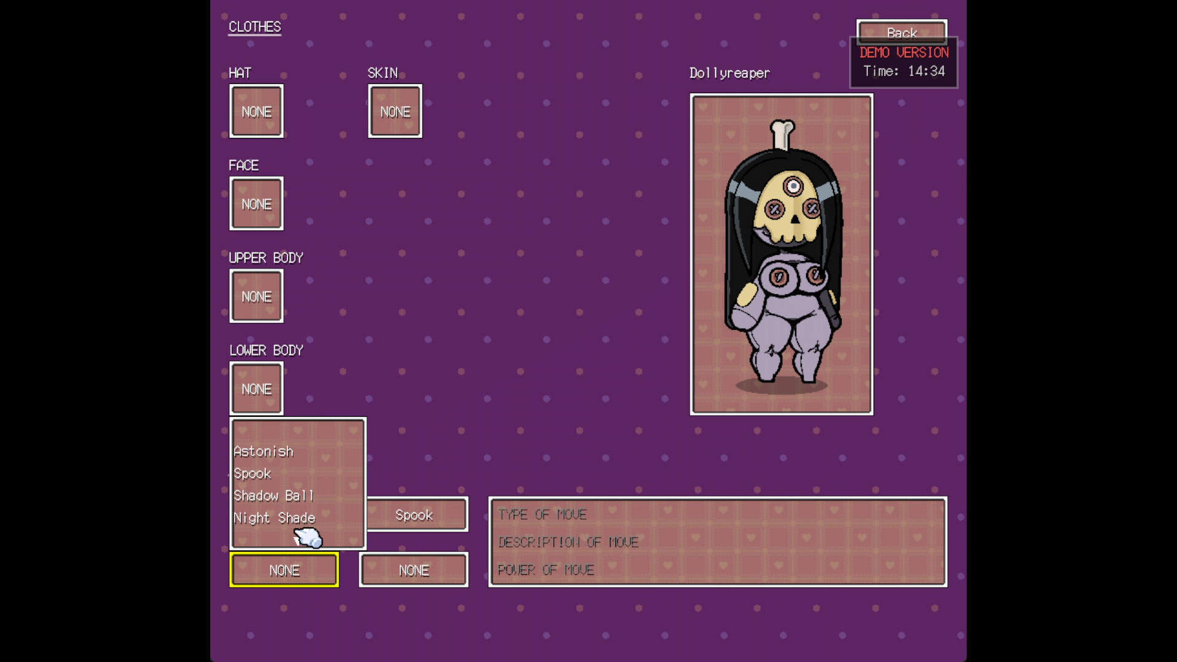Viewport: 1177px width, 662px height.
Task: Choose Spook in the move list popup
Action: coord(253,474)
